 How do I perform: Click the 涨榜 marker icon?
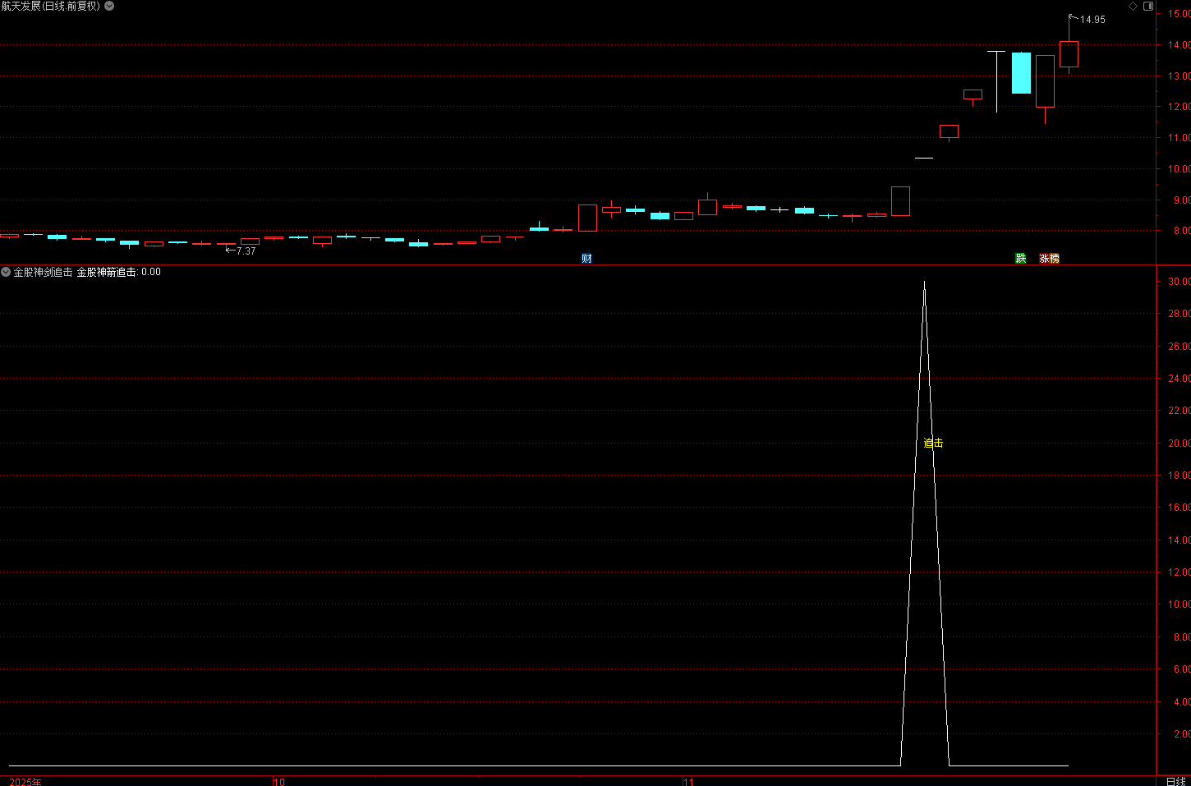click(x=1049, y=258)
